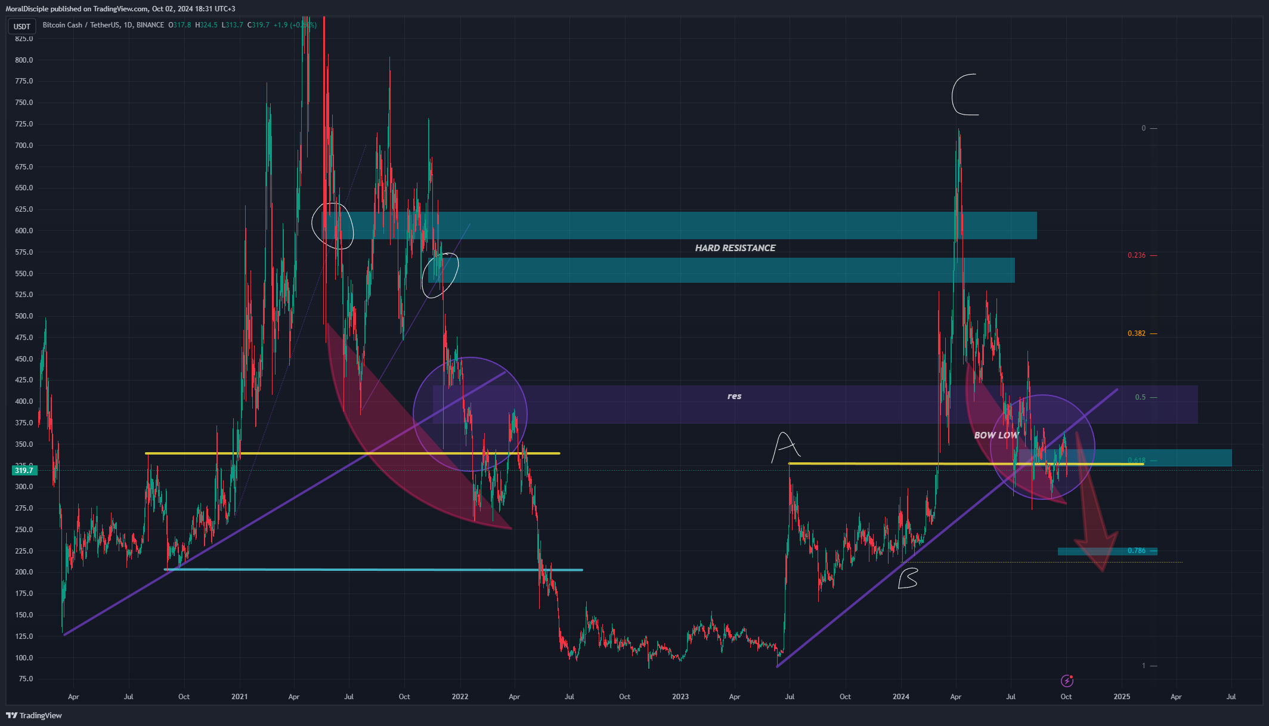Image resolution: width=1269 pixels, height=726 pixels.
Task: Select the 0.382 Fibonacci level label
Action: (1137, 333)
